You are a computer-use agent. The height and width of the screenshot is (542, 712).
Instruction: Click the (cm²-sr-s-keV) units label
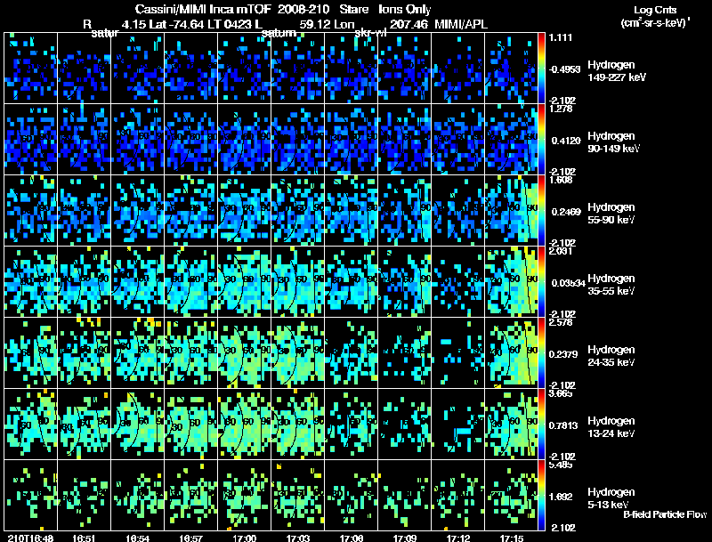click(655, 22)
